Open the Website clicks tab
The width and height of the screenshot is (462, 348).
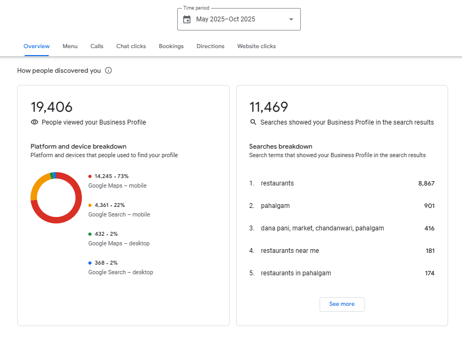pos(256,47)
